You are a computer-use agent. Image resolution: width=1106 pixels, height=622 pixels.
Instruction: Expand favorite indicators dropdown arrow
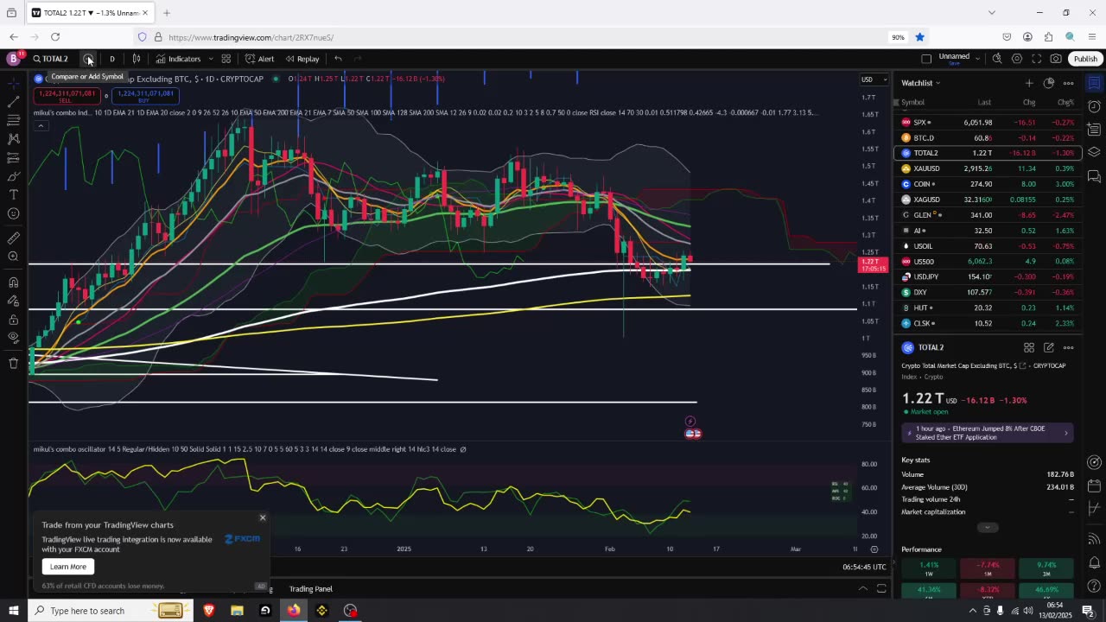211,59
